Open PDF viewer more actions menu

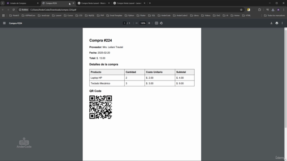tap(282, 23)
